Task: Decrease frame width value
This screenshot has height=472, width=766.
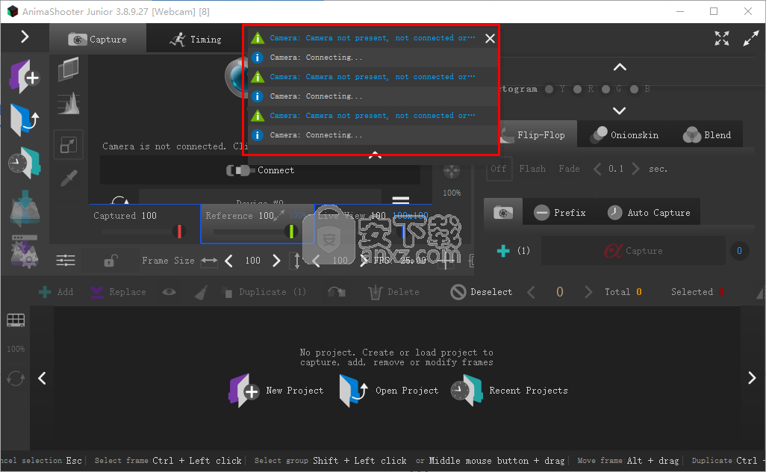Action: pos(228,261)
